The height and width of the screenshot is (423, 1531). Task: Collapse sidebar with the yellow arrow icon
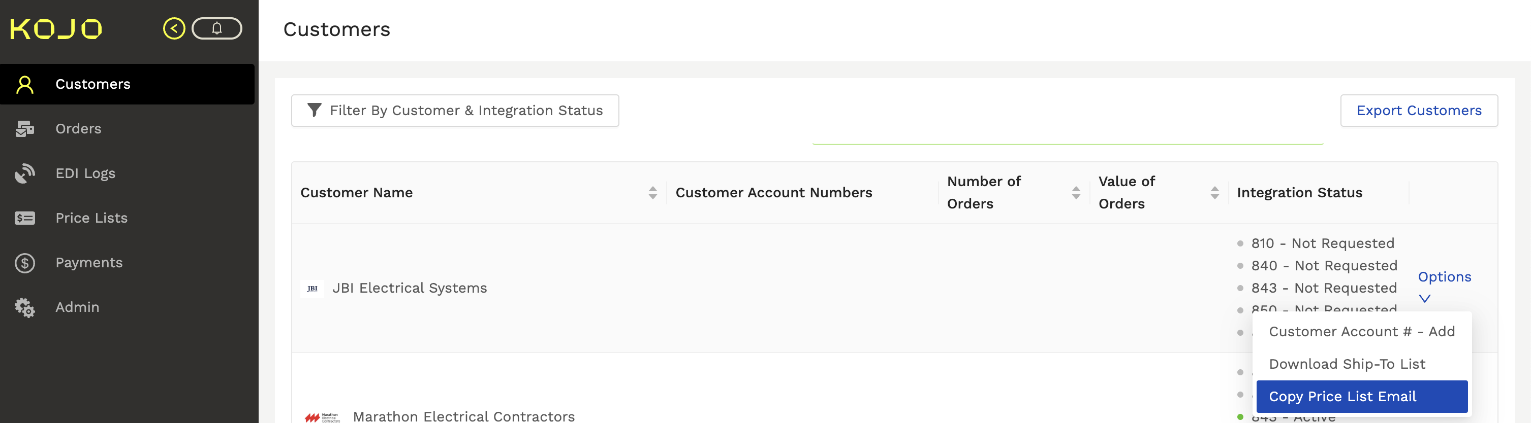click(174, 28)
